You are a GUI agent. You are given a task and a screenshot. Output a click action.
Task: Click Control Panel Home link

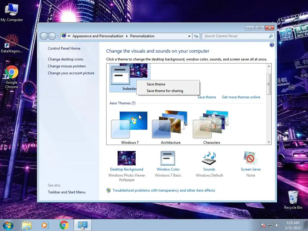click(x=64, y=48)
